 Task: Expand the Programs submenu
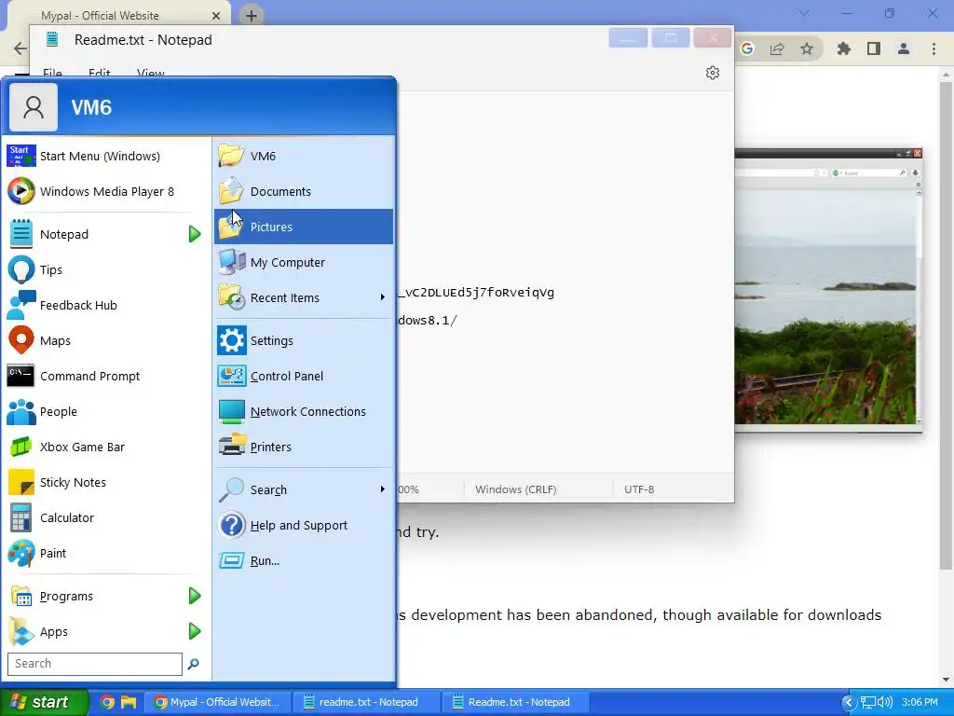coord(195,596)
